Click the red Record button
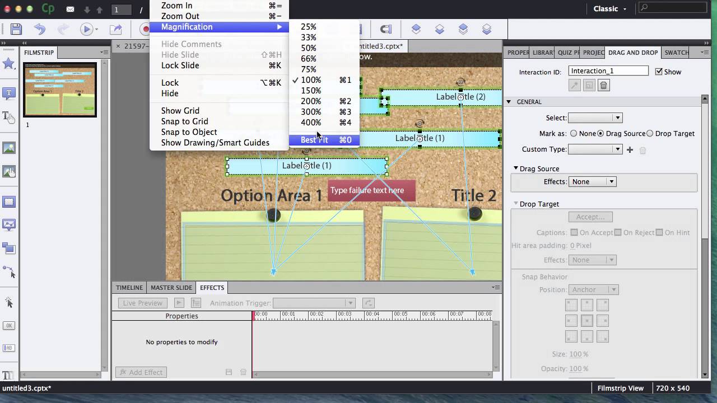The image size is (717, 403). [x=145, y=29]
